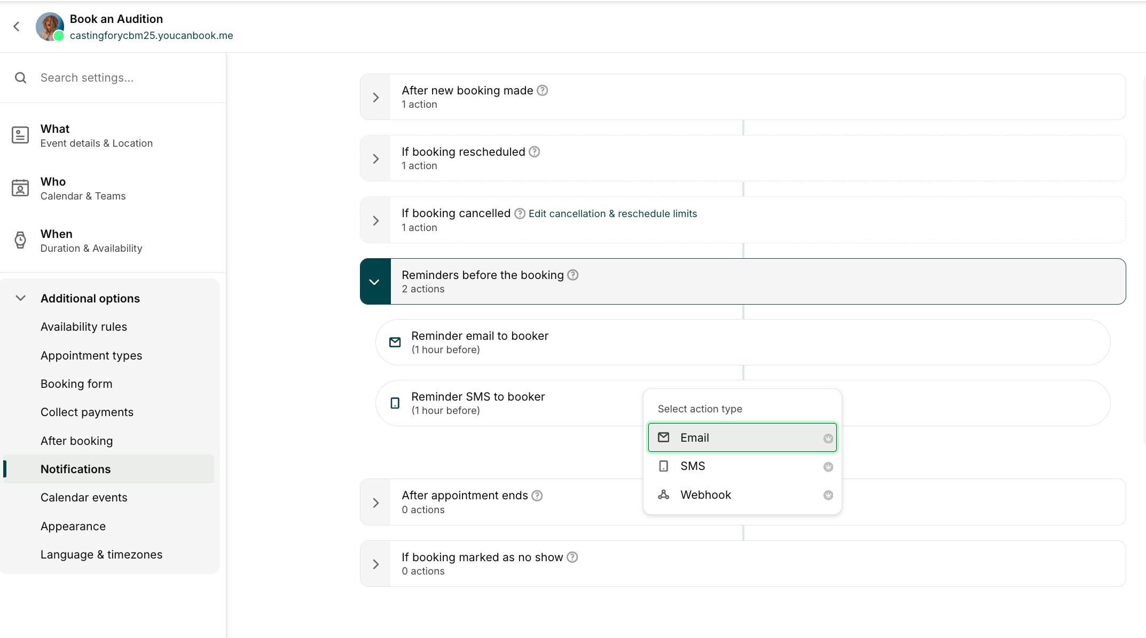The width and height of the screenshot is (1146, 638).
Task: Open Booking form in sidebar
Action: (x=76, y=384)
